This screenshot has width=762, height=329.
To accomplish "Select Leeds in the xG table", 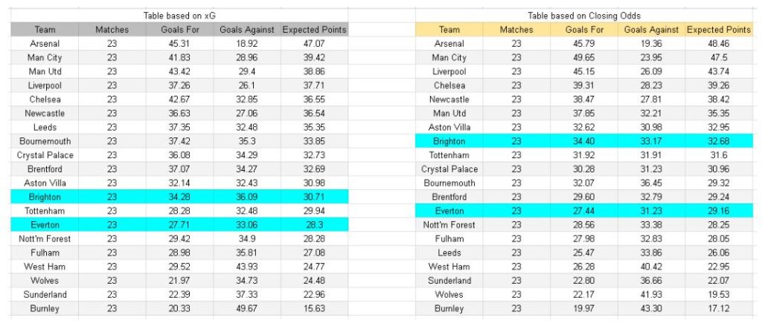I will (x=44, y=127).
